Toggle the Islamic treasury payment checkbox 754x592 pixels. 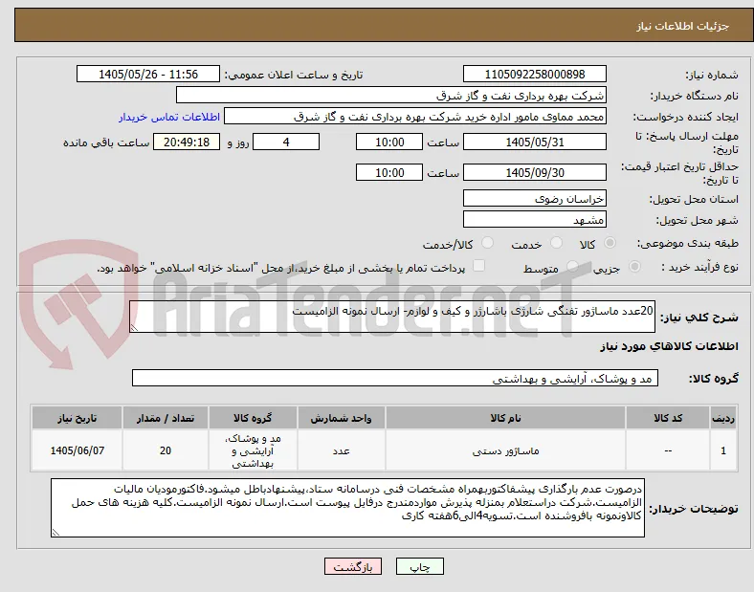click(x=479, y=266)
